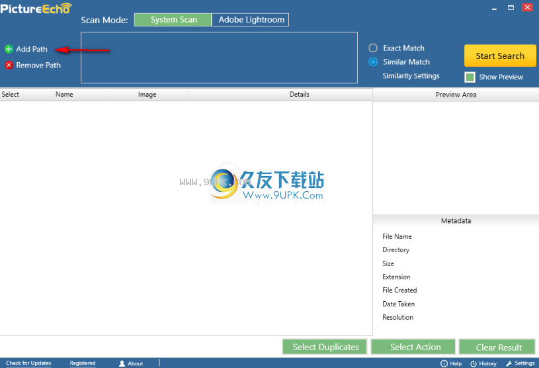539x368 pixels.
Task: Click the File Created metadata label
Action: tap(399, 291)
